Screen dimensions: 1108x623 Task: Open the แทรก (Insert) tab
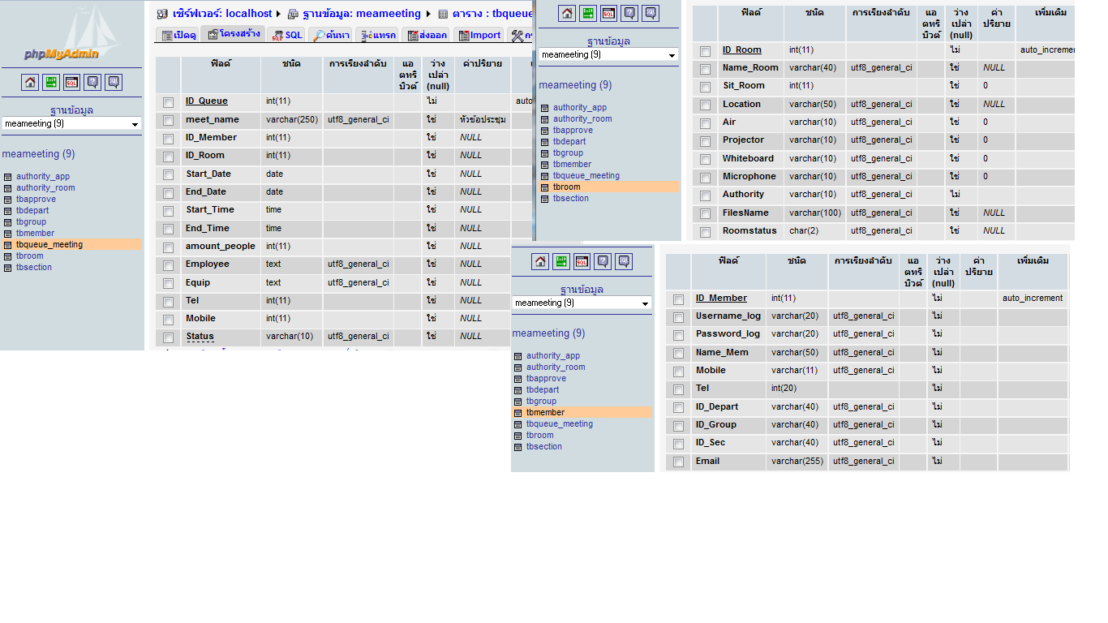(x=378, y=35)
